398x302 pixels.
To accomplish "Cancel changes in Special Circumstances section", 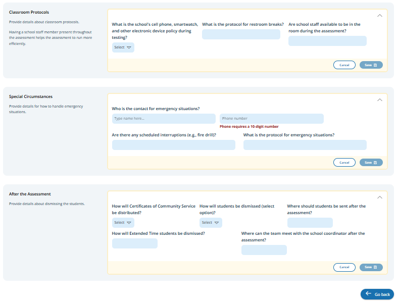I will [x=344, y=163].
